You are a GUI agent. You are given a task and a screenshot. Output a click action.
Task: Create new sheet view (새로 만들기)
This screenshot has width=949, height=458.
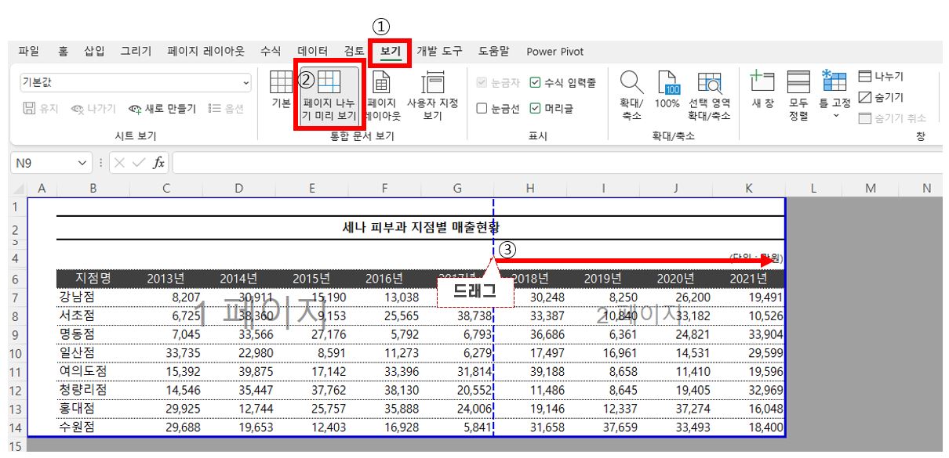(162, 109)
